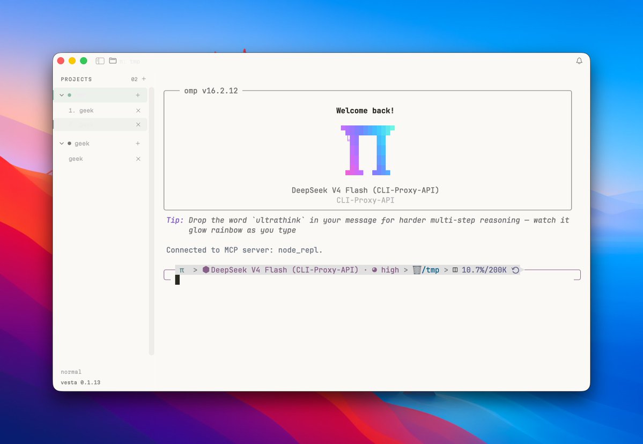Screen dimensions: 643x444
Task: Click the rainbow Pi logo
Action: (368, 150)
